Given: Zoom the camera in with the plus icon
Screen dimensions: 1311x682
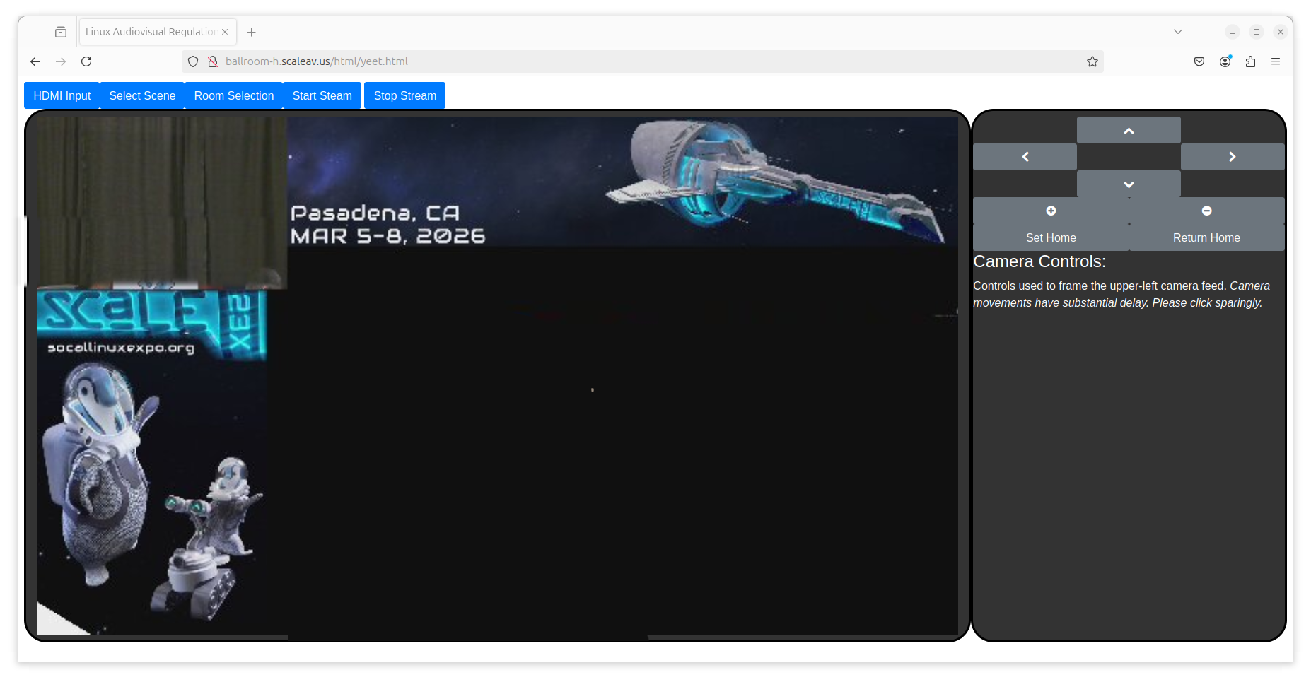Looking at the screenshot, I should click(x=1051, y=210).
